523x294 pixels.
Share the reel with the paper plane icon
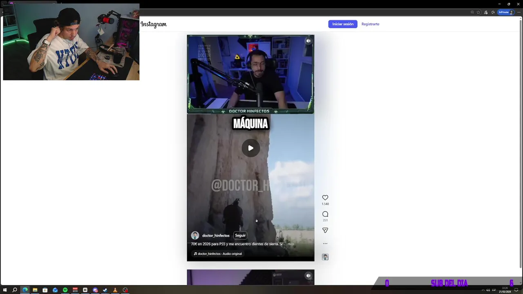click(325, 230)
